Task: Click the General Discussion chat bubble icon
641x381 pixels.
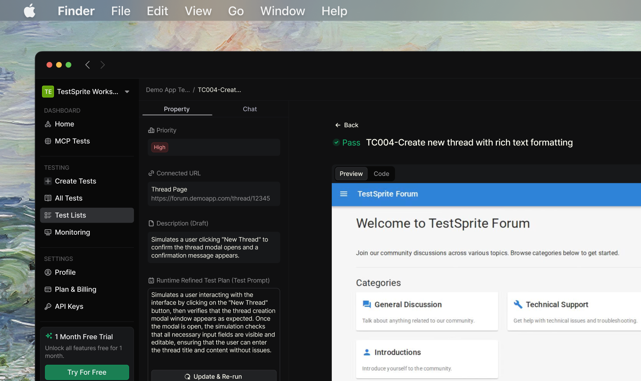Action: pyautogui.click(x=367, y=305)
